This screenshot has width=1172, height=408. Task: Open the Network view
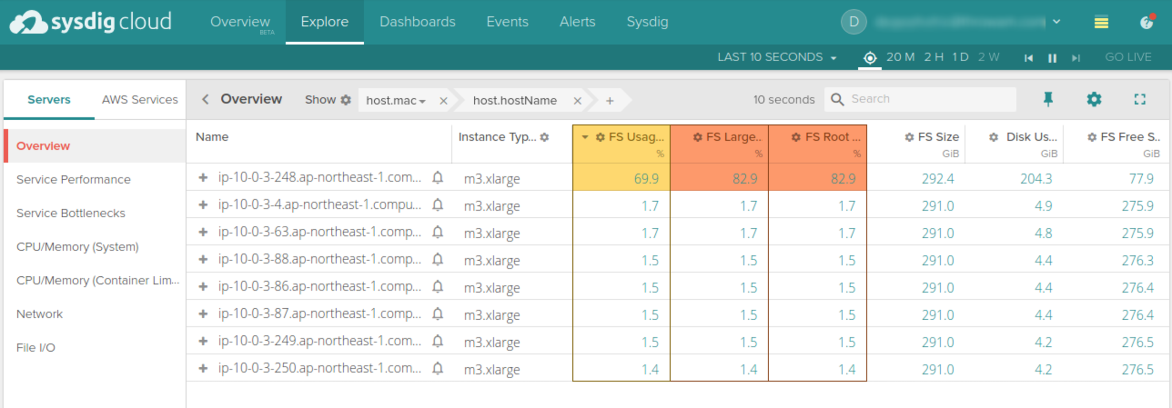point(39,314)
